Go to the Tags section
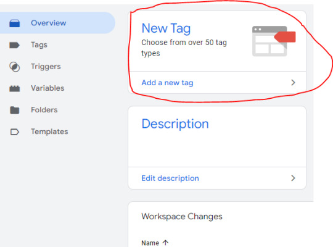This screenshot has height=247, width=333. [39, 45]
